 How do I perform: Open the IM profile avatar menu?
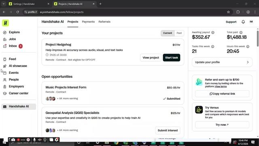pos(251,21)
